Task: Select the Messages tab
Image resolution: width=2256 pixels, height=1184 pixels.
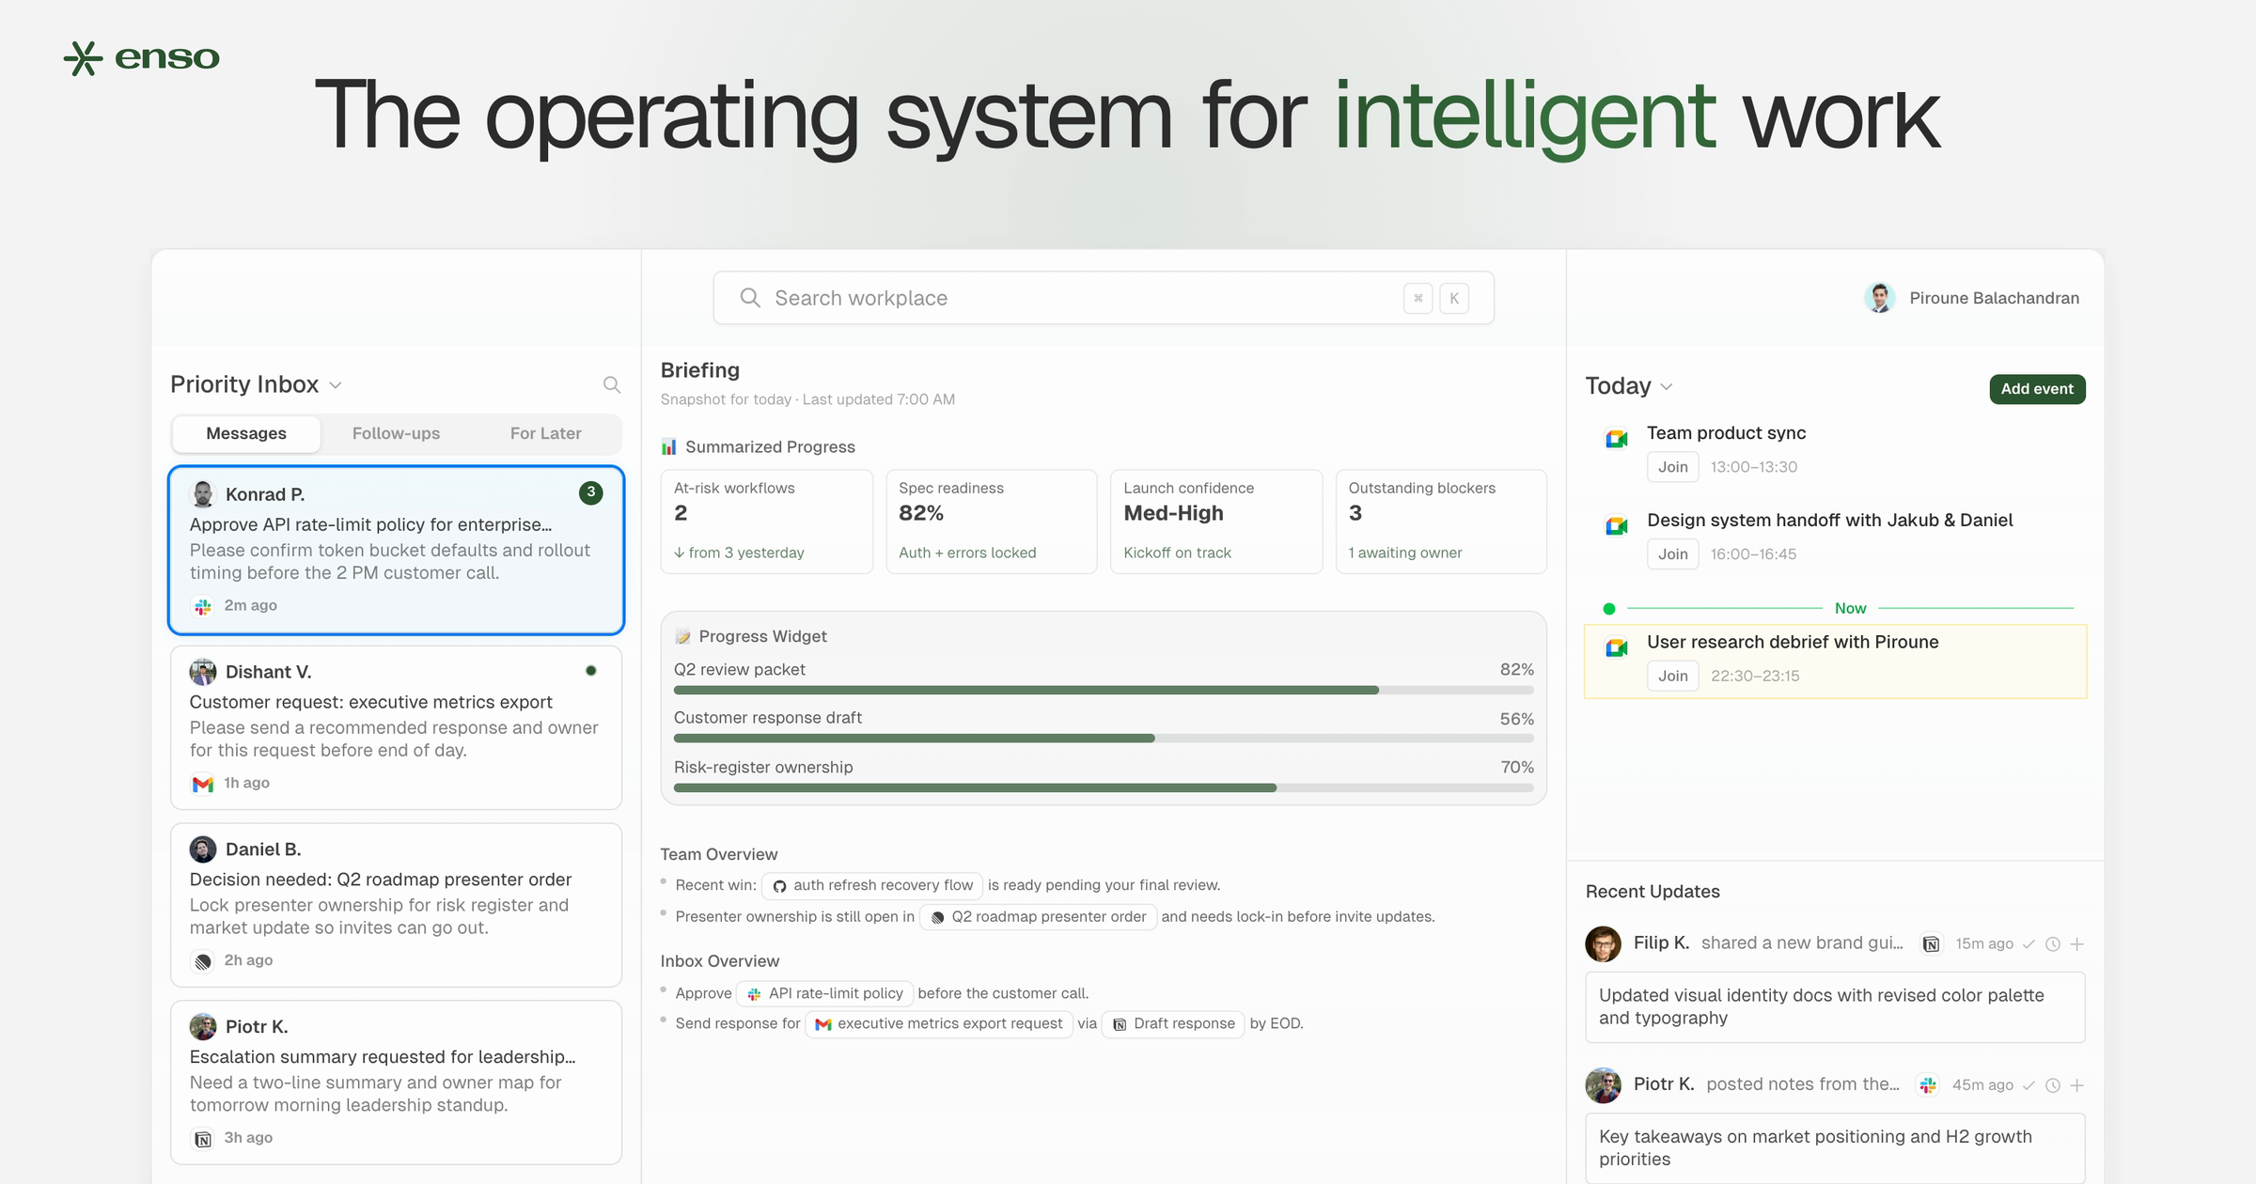Action: pos(246,433)
